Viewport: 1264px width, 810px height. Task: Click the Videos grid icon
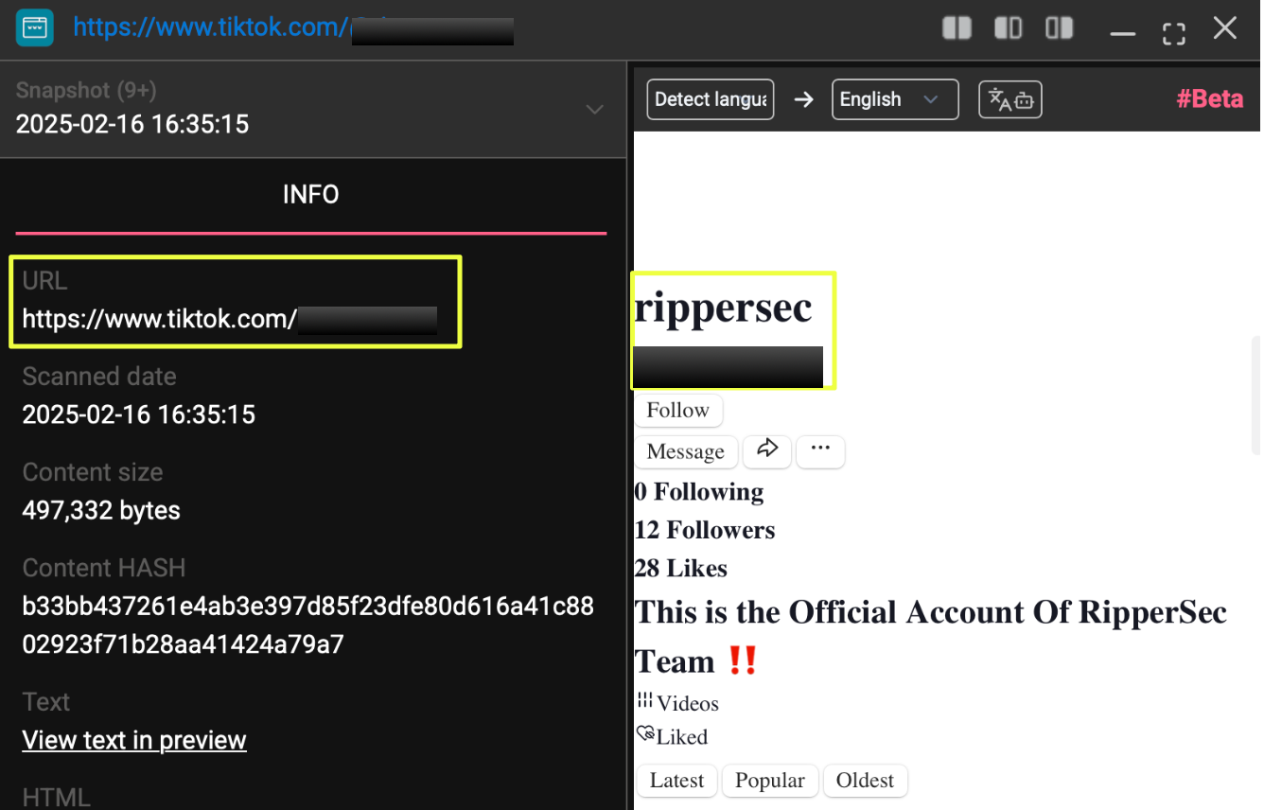(x=645, y=701)
